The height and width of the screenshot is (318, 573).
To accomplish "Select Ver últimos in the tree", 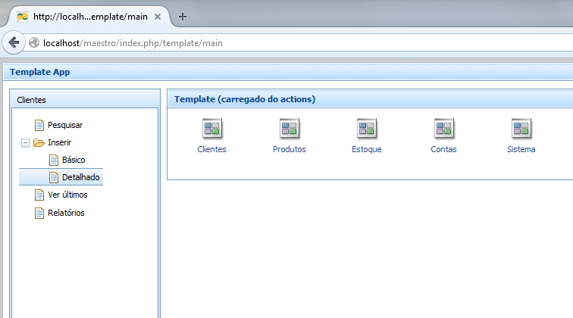I will [67, 195].
